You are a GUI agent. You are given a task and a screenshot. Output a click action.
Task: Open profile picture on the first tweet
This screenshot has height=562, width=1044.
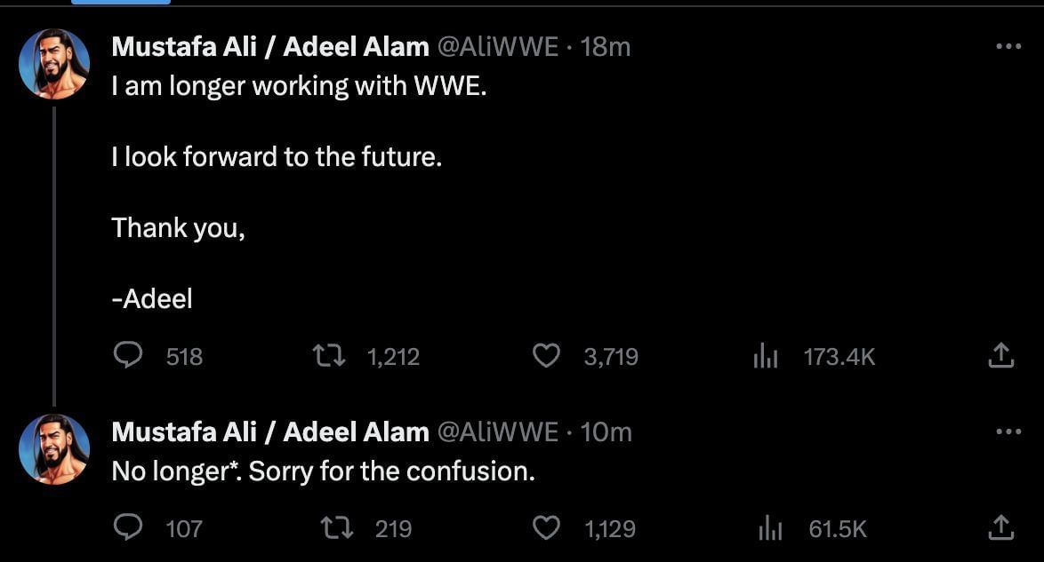[54, 63]
